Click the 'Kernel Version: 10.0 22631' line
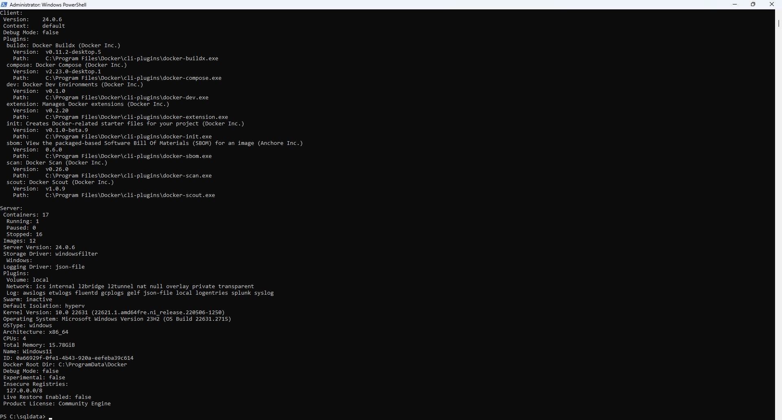The image size is (782, 420). point(114,313)
